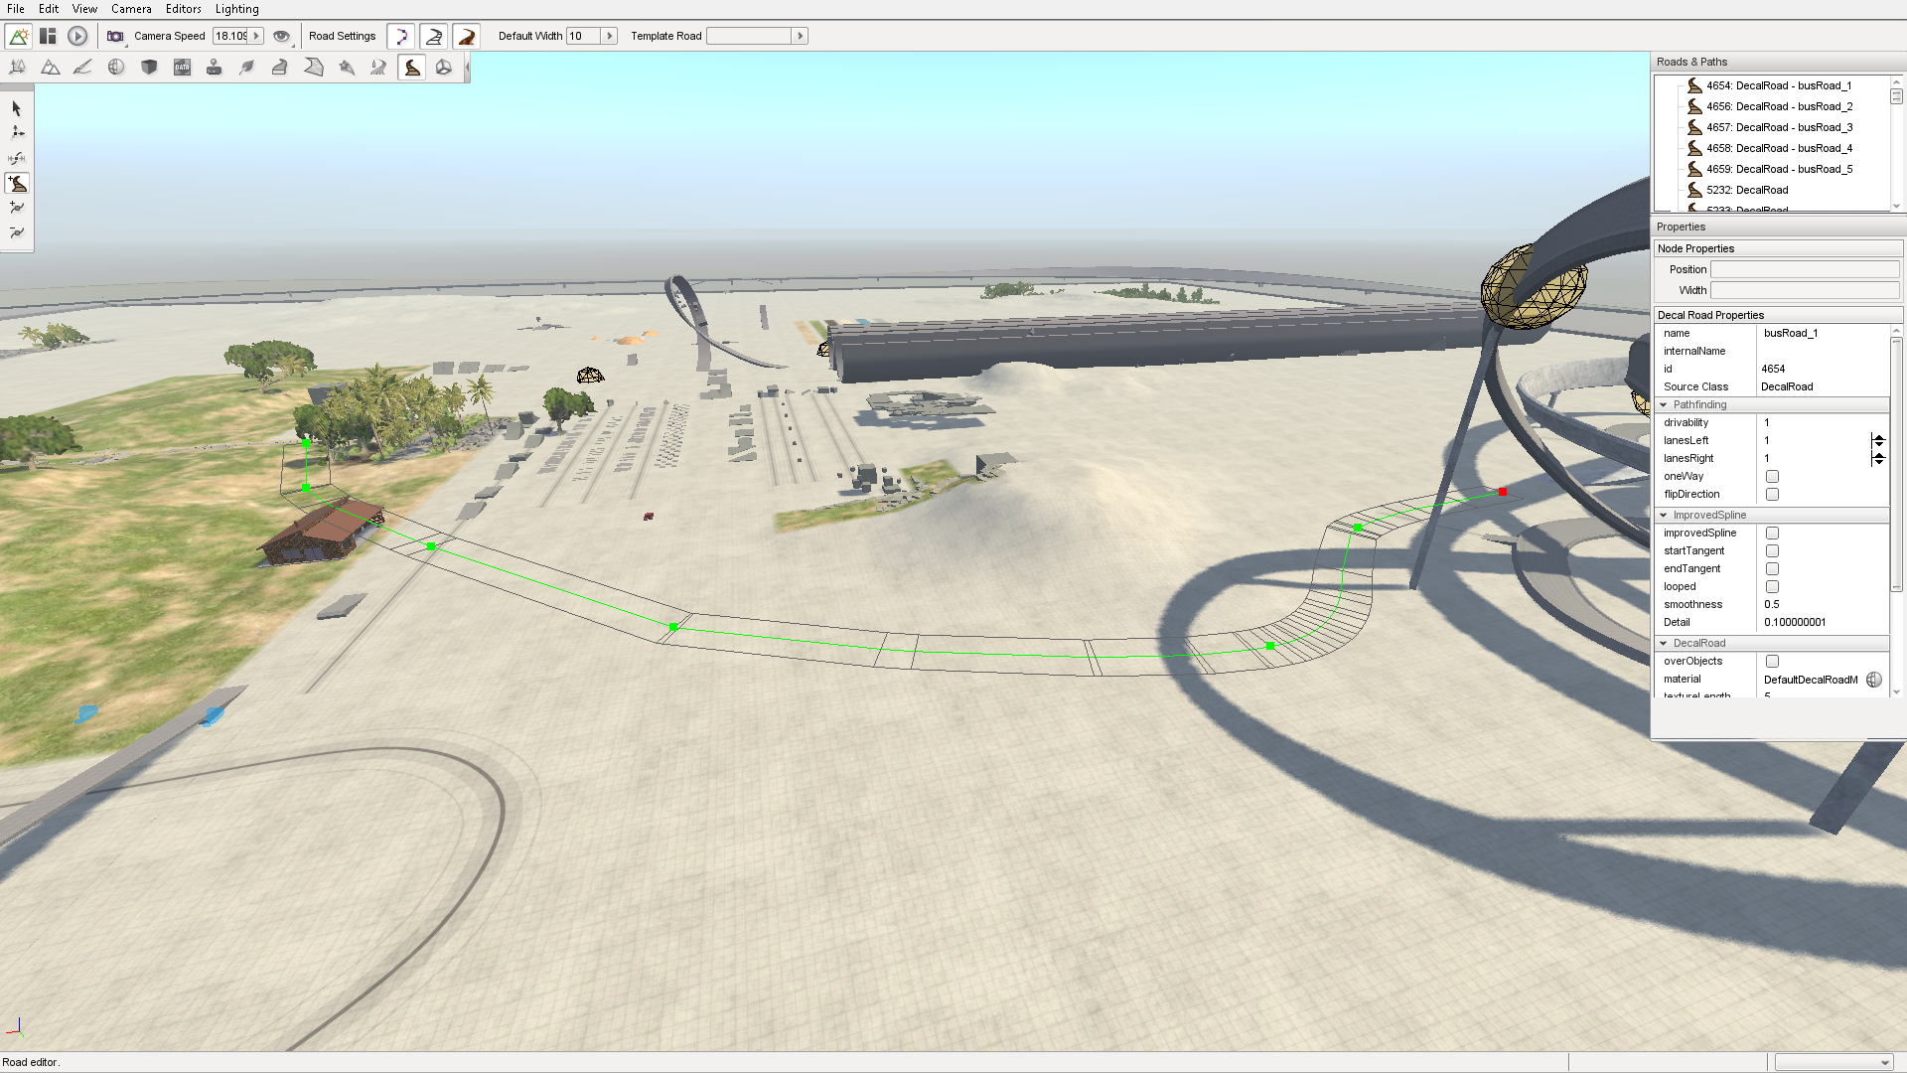
Task: Select the insert point tool
Action: [x=17, y=208]
